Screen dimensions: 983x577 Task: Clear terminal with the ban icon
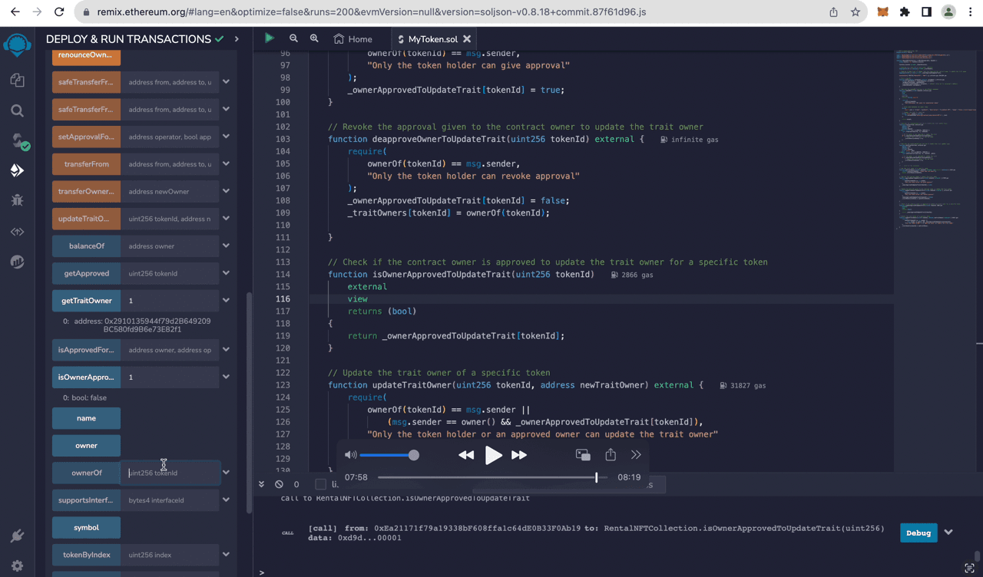(279, 484)
